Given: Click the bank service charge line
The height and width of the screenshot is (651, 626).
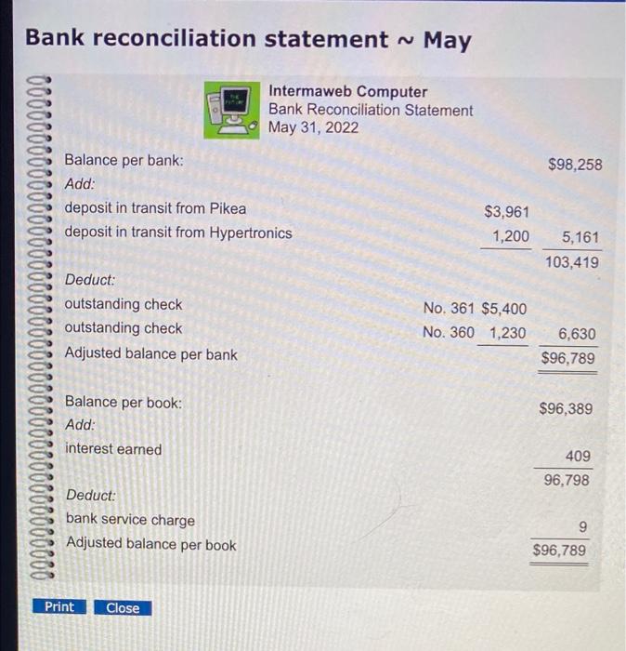Looking at the screenshot, I should 130,519.
